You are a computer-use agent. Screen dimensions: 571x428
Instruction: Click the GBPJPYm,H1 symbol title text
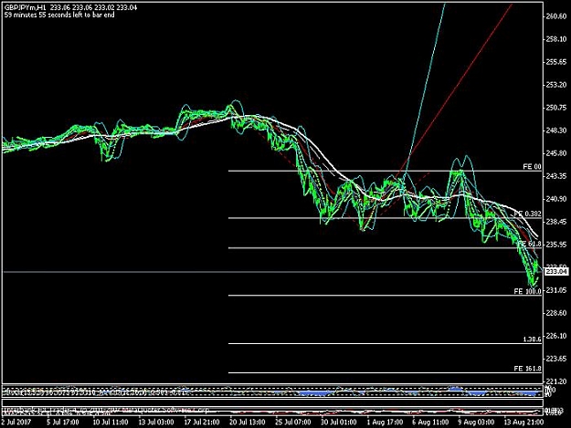coord(26,7)
